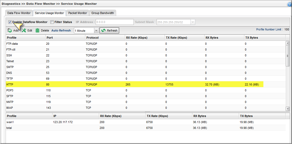This screenshot has width=292, height=144.
Task: Click the Edit wrench icon
Action: tap(24, 30)
